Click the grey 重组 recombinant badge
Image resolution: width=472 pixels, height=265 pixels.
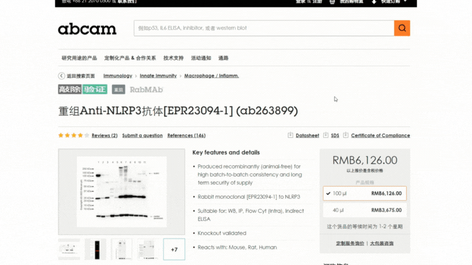119,89
